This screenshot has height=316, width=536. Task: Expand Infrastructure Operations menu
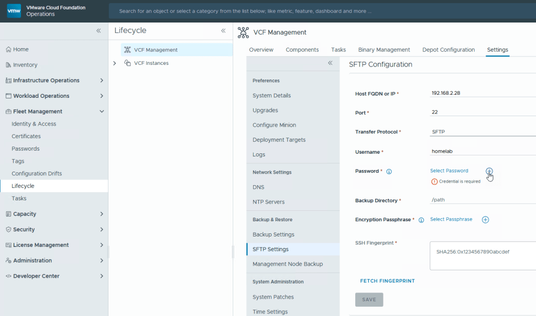(102, 81)
